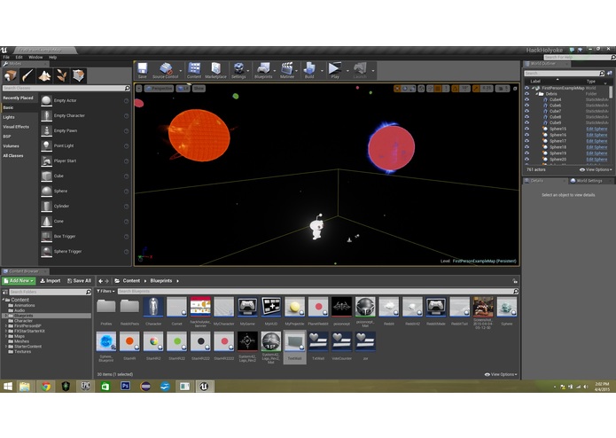Click the Show button in viewport
This screenshot has width=616, height=438.
point(199,89)
